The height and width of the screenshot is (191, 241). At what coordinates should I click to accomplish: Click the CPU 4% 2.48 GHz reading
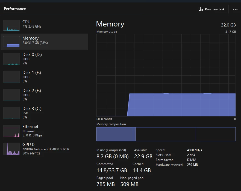click(32, 26)
